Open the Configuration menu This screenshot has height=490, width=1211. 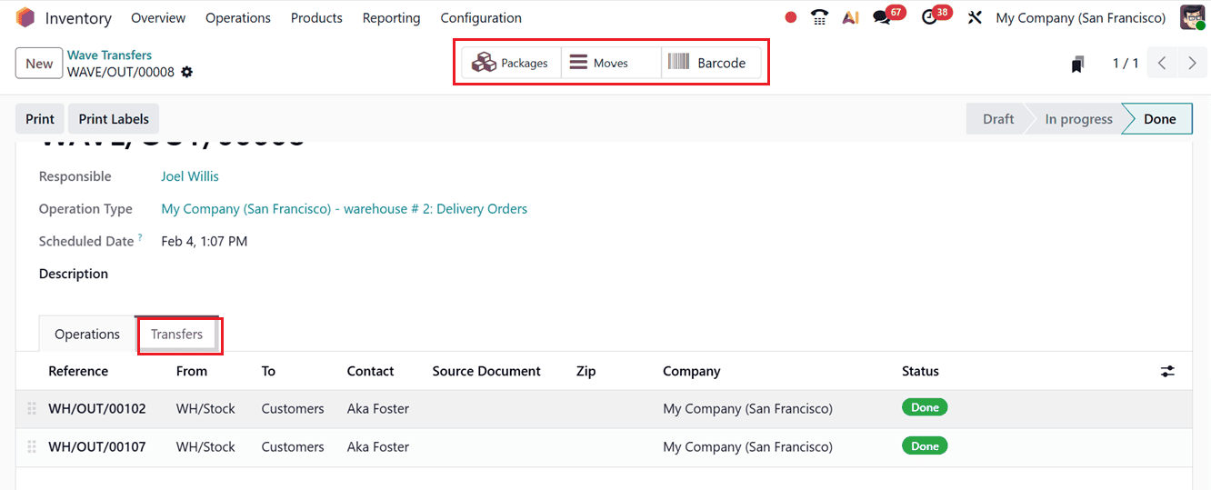click(481, 17)
